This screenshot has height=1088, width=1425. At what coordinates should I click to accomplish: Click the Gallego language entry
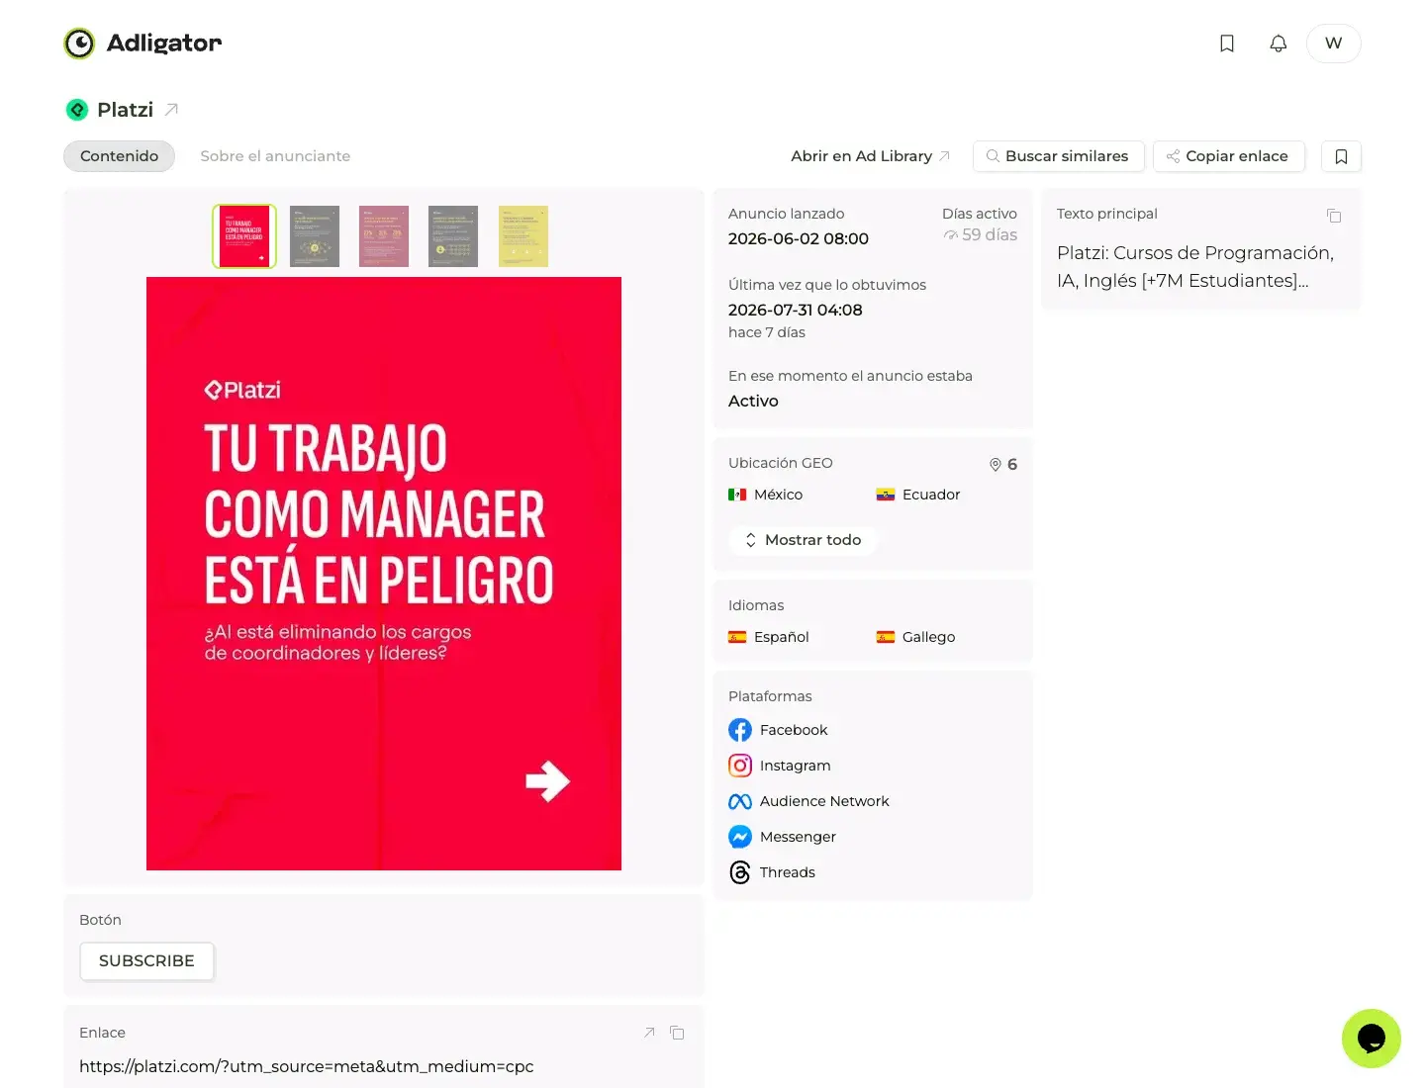pos(916,637)
